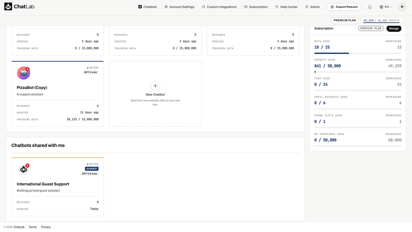
Task: Click the Subscription panel heading
Action: [x=324, y=29]
